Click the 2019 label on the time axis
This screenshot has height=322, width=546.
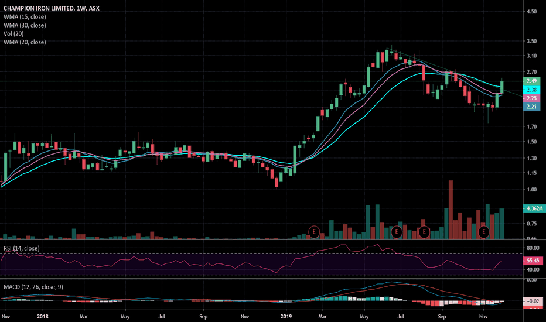click(x=286, y=316)
